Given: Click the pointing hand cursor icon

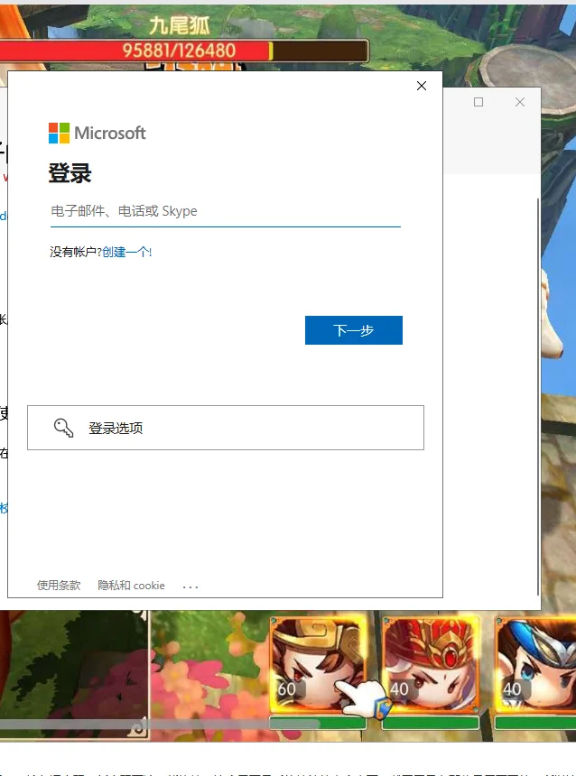Looking at the screenshot, I should [x=364, y=697].
